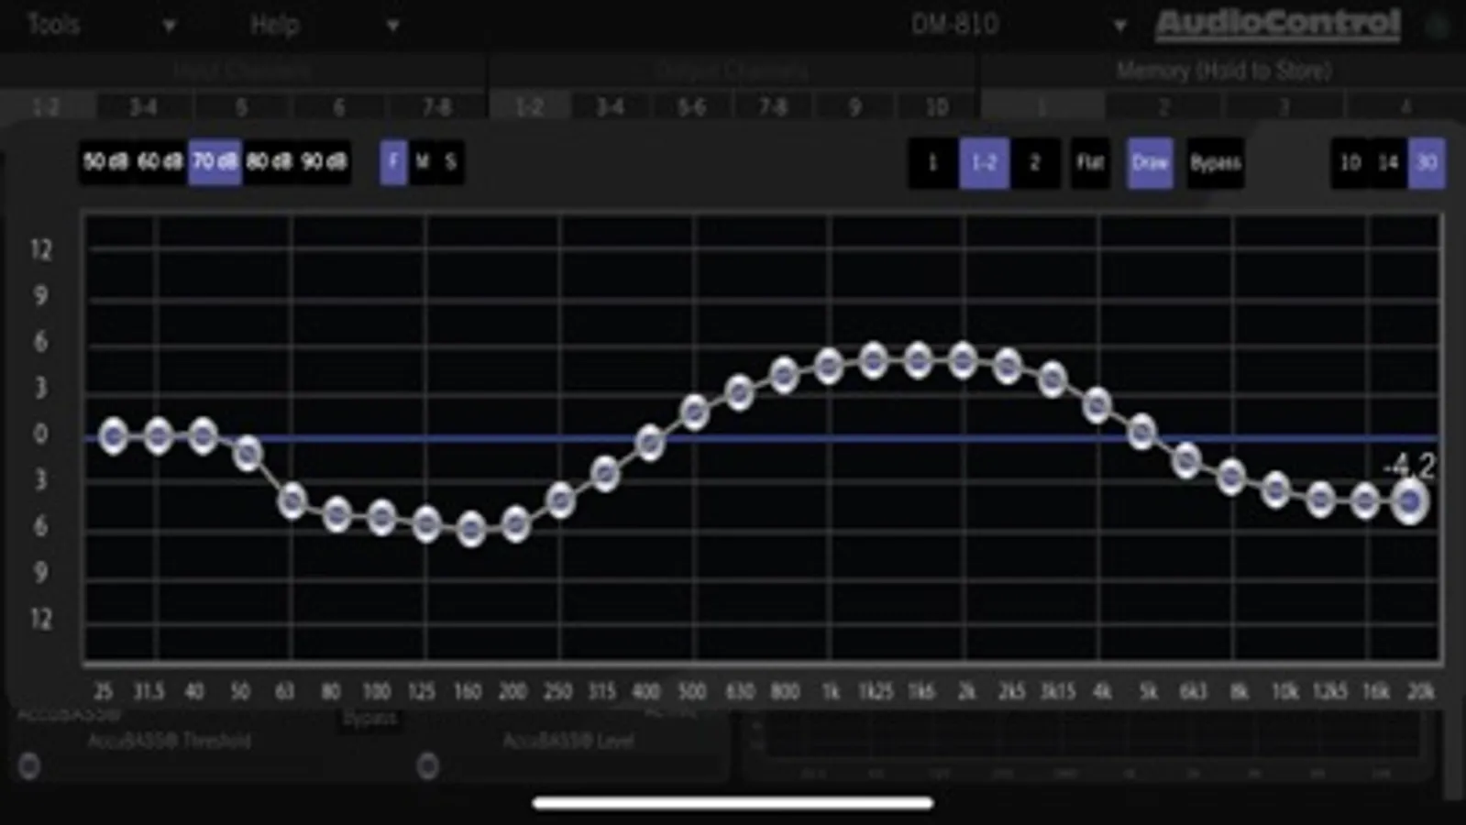Select channel 2 only for EQ
1466x825 pixels.
1035,163
